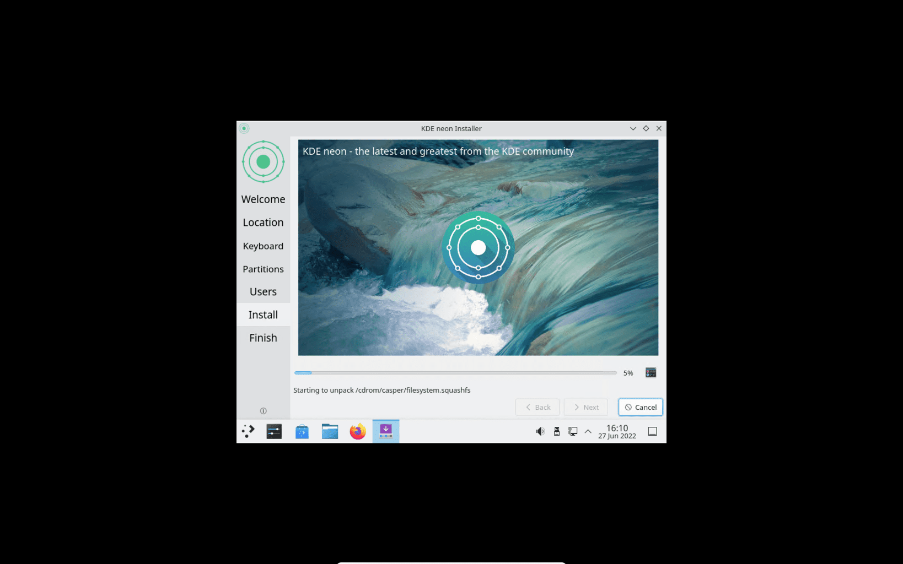Open the clock showing 27 Jun 2022
The height and width of the screenshot is (564, 903).
click(x=617, y=431)
